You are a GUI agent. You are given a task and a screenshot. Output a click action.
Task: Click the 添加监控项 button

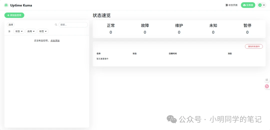(14, 15)
